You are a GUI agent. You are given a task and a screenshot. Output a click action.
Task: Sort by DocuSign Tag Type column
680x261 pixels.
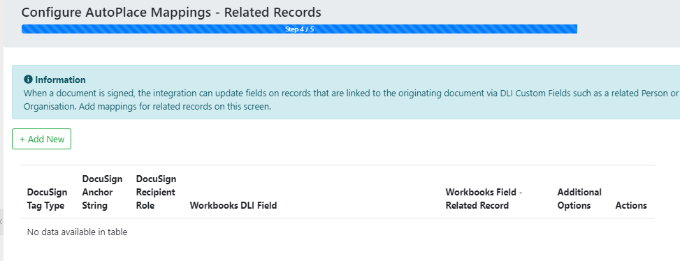click(48, 199)
